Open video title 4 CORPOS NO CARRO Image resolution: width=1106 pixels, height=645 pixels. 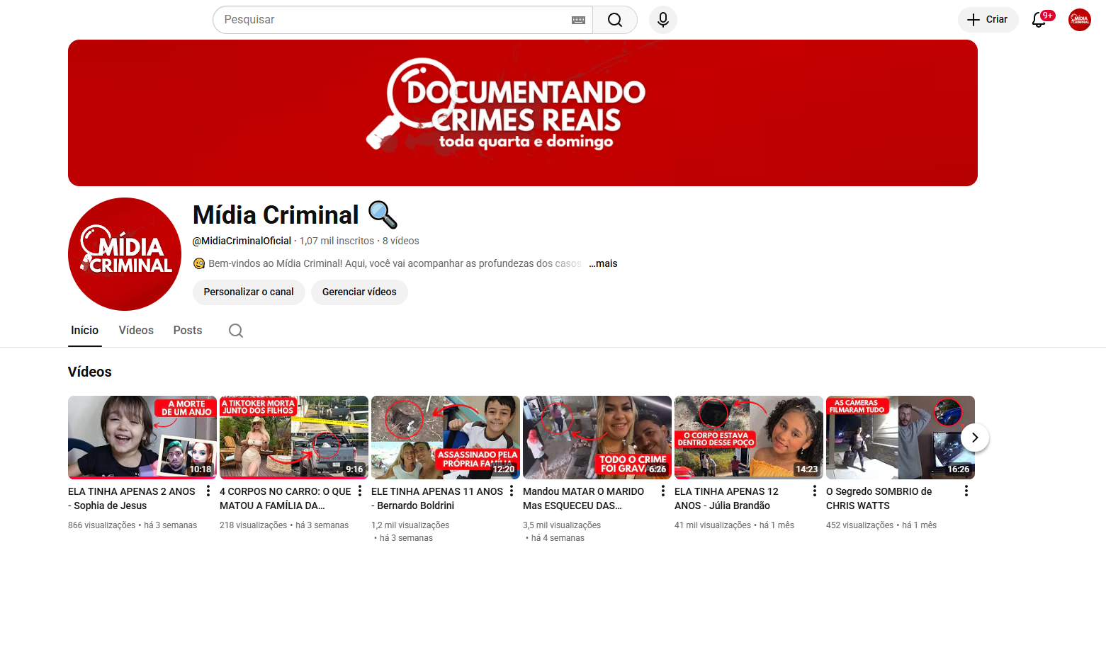click(286, 498)
